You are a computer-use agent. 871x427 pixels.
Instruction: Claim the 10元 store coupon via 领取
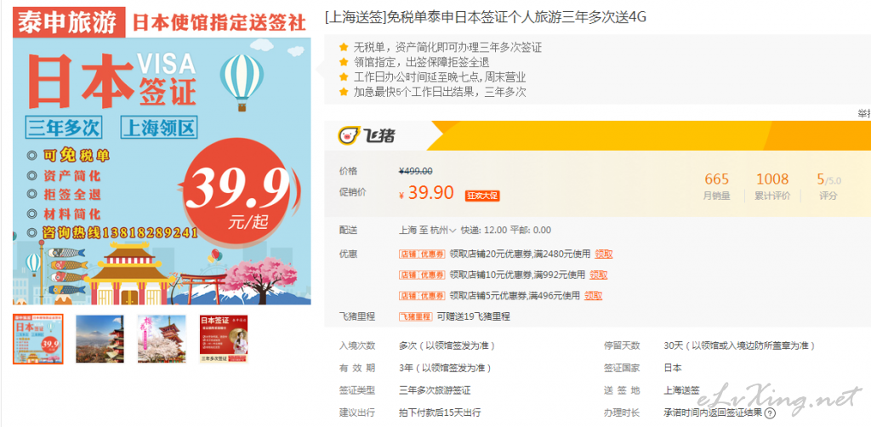click(599, 275)
